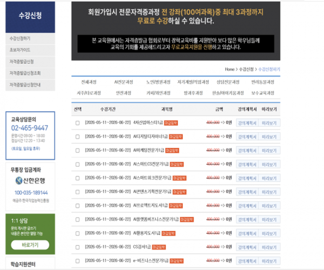The width and height of the screenshot is (324, 270).
Task: Open the 상담전문과정 tab
Action: point(228,82)
